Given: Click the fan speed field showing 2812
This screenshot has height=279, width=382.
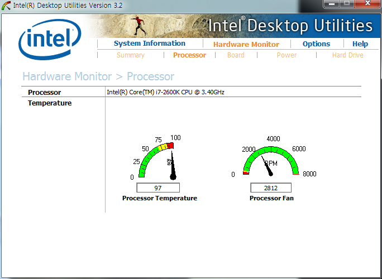Looking at the screenshot, I should 271,187.
